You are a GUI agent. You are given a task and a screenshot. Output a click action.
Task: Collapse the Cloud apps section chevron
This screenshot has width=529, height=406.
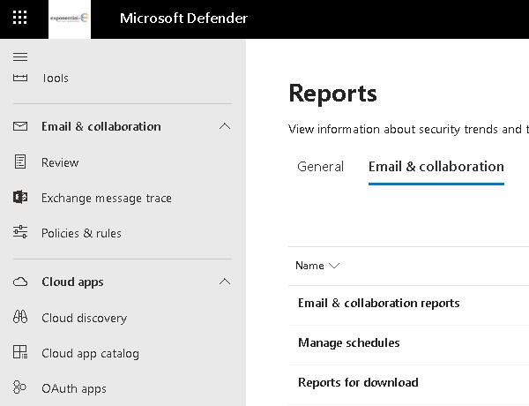[224, 282]
